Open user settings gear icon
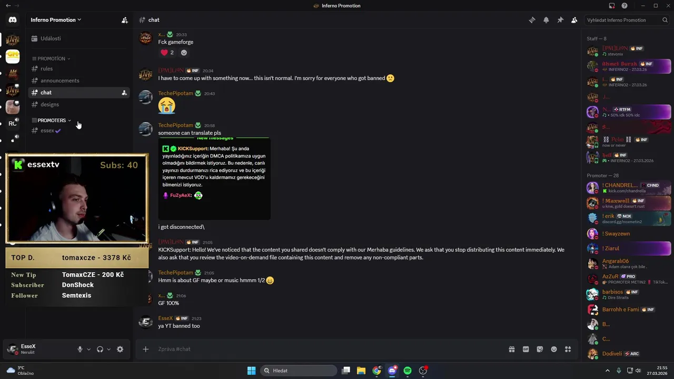Screen dimensions: 674x379 pos(120,349)
